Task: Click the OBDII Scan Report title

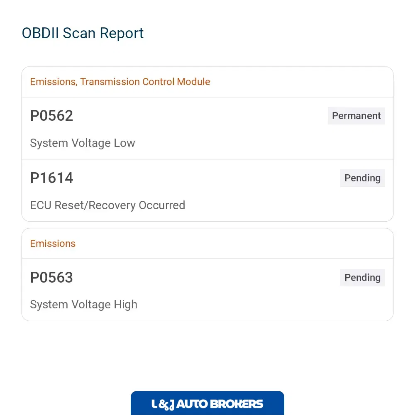Action: (83, 33)
